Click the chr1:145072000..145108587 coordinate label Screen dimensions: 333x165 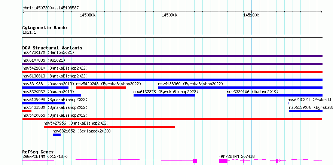(x=51, y=8)
